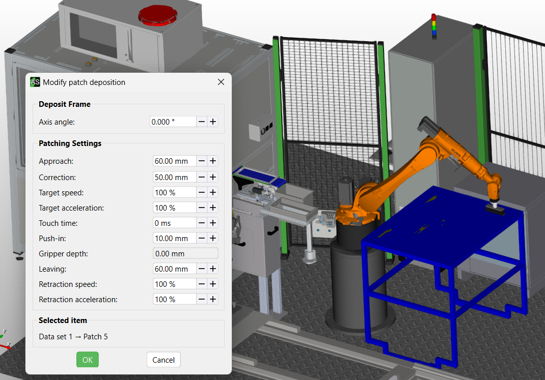Click the Push-in value field
Viewport: 545px width, 380px height.
[x=175, y=238]
